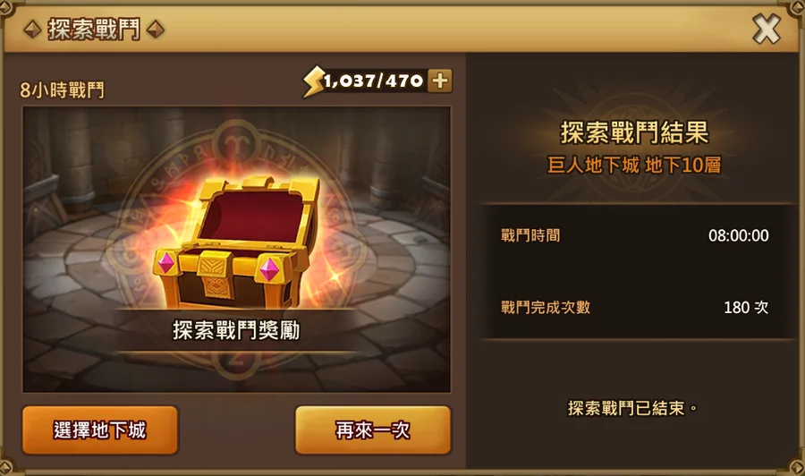Click the 戰鬥時間 row label
The image size is (805, 476).
tap(530, 235)
